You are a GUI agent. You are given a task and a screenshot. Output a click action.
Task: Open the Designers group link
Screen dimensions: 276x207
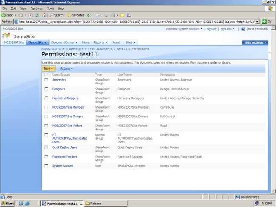(x=59, y=89)
